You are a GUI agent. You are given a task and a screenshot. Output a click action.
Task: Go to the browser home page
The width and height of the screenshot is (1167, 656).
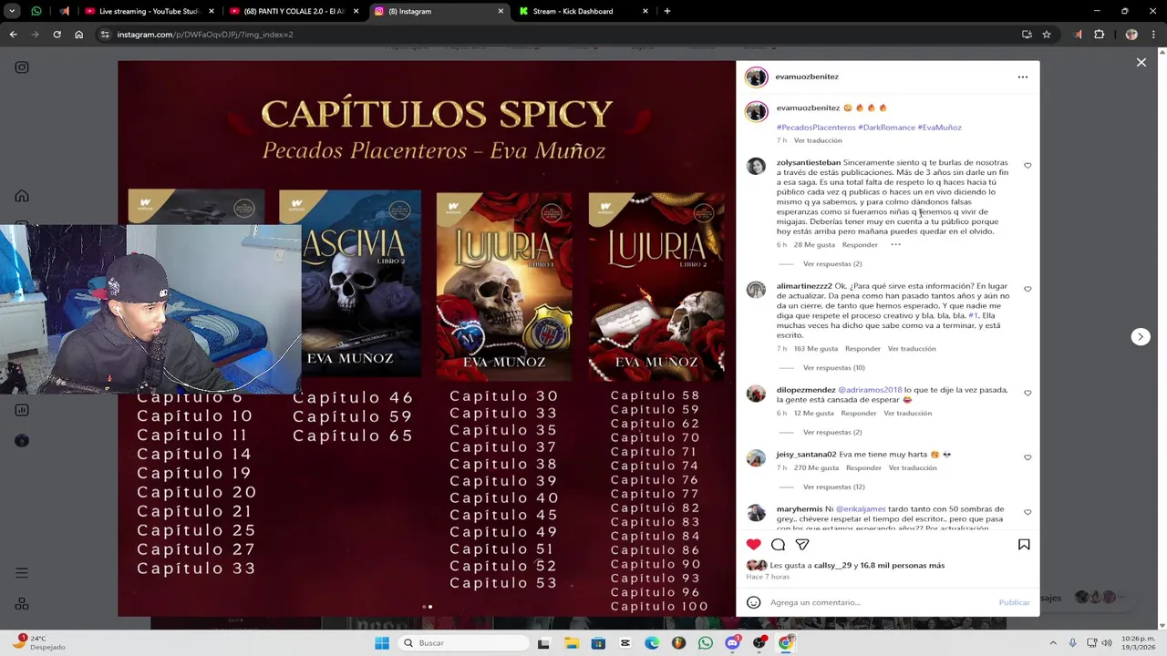coord(78,35)
